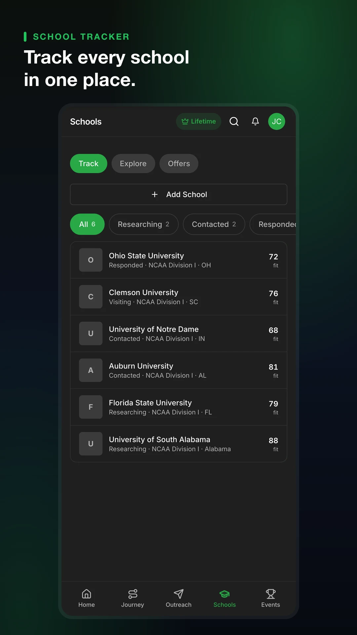Screen dimensions: 357x635
Task: Open University of South Alabama row
Action: click(x=178, y=444)
